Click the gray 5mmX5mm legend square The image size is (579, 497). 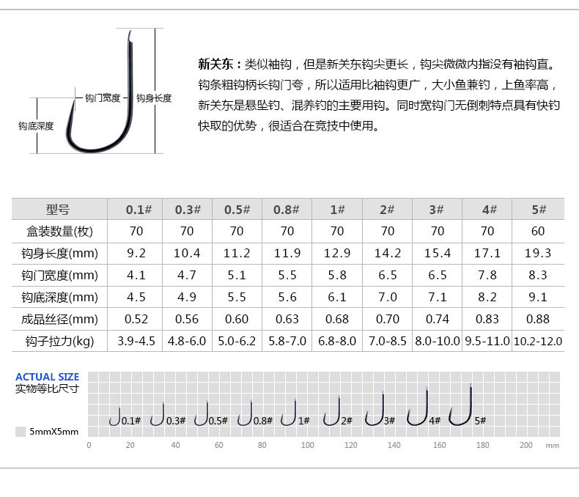[21, 432]
